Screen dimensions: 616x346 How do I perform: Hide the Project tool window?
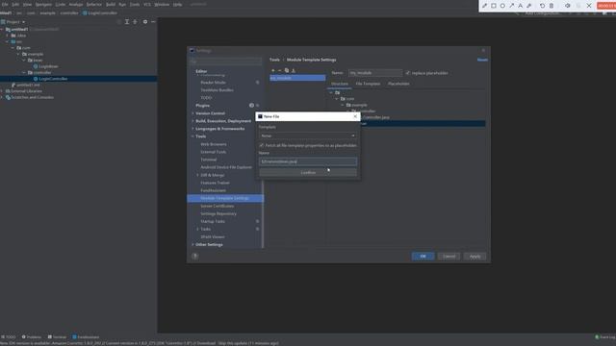pyautogui.click(x=153, y=22)
